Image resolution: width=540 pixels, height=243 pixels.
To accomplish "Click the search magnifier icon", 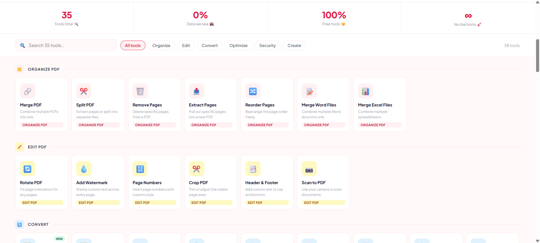I will (x=23, y=45).
